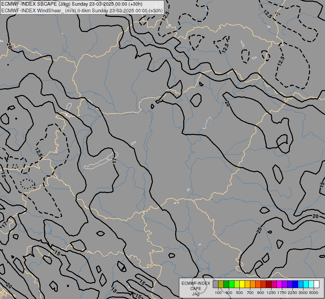Image resolution: width=325 pixels, height=299 pixels.
Task: Click legend value 3000
Action: (303, 293)
